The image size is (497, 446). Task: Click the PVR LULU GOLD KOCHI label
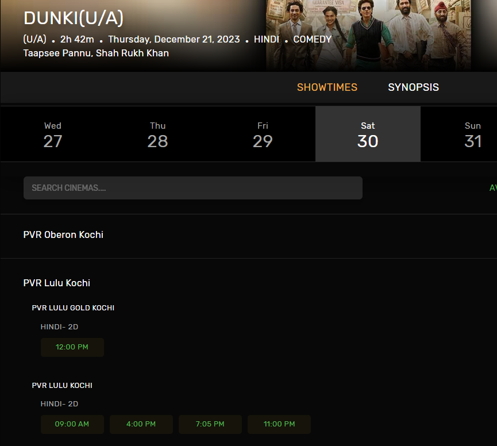(73, 308)
